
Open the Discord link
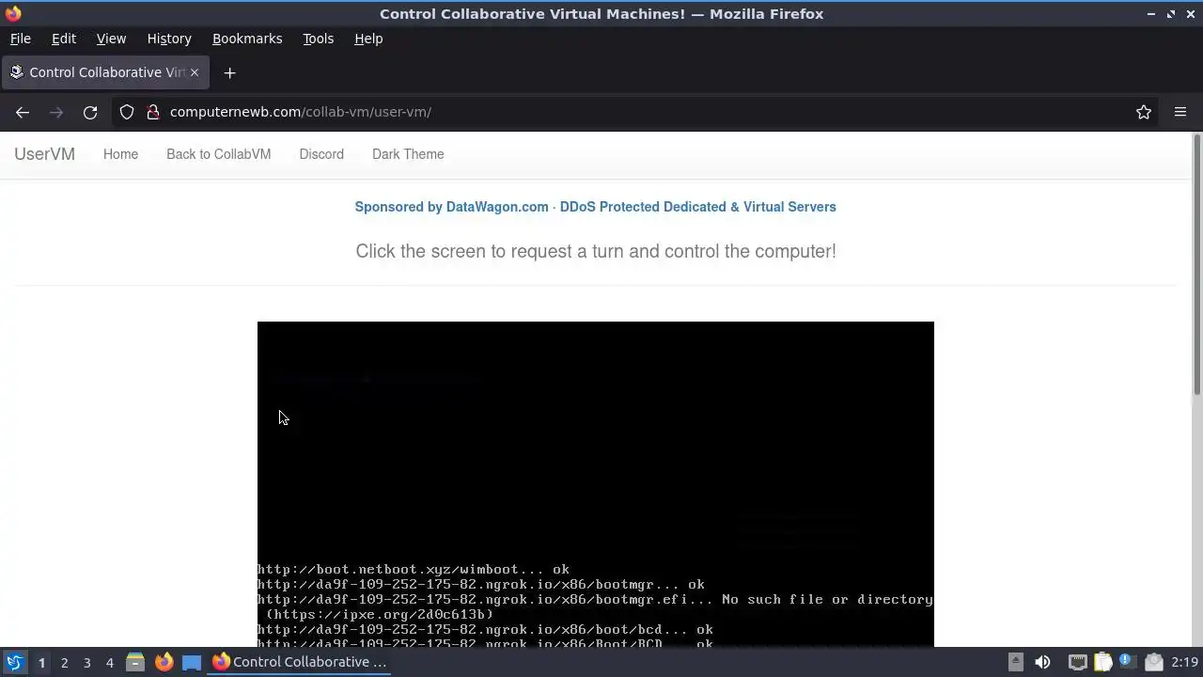click(321, 154)
